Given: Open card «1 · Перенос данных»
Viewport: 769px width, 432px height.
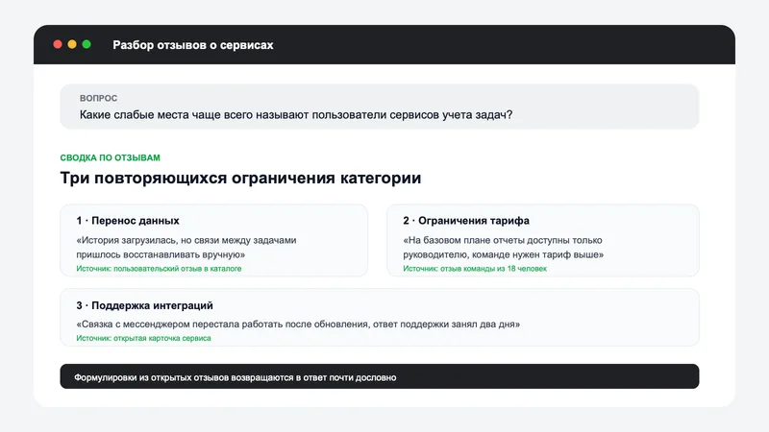Looking at the screenshot, I should (x=213, y=241).
